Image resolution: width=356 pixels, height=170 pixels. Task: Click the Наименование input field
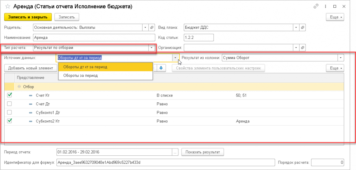94,37
